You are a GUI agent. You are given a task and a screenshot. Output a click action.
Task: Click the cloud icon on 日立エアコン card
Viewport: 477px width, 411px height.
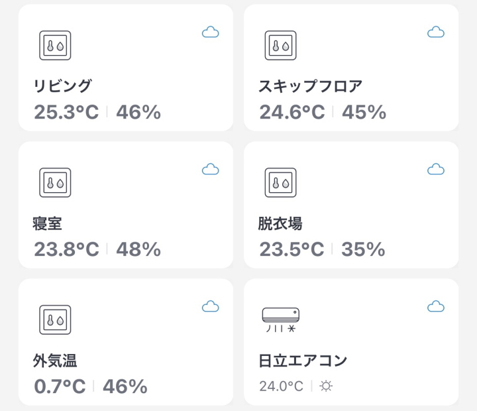click(436, 306)
